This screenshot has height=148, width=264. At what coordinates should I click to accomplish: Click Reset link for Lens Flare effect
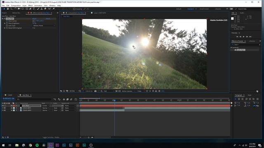(x=34, y=18)
